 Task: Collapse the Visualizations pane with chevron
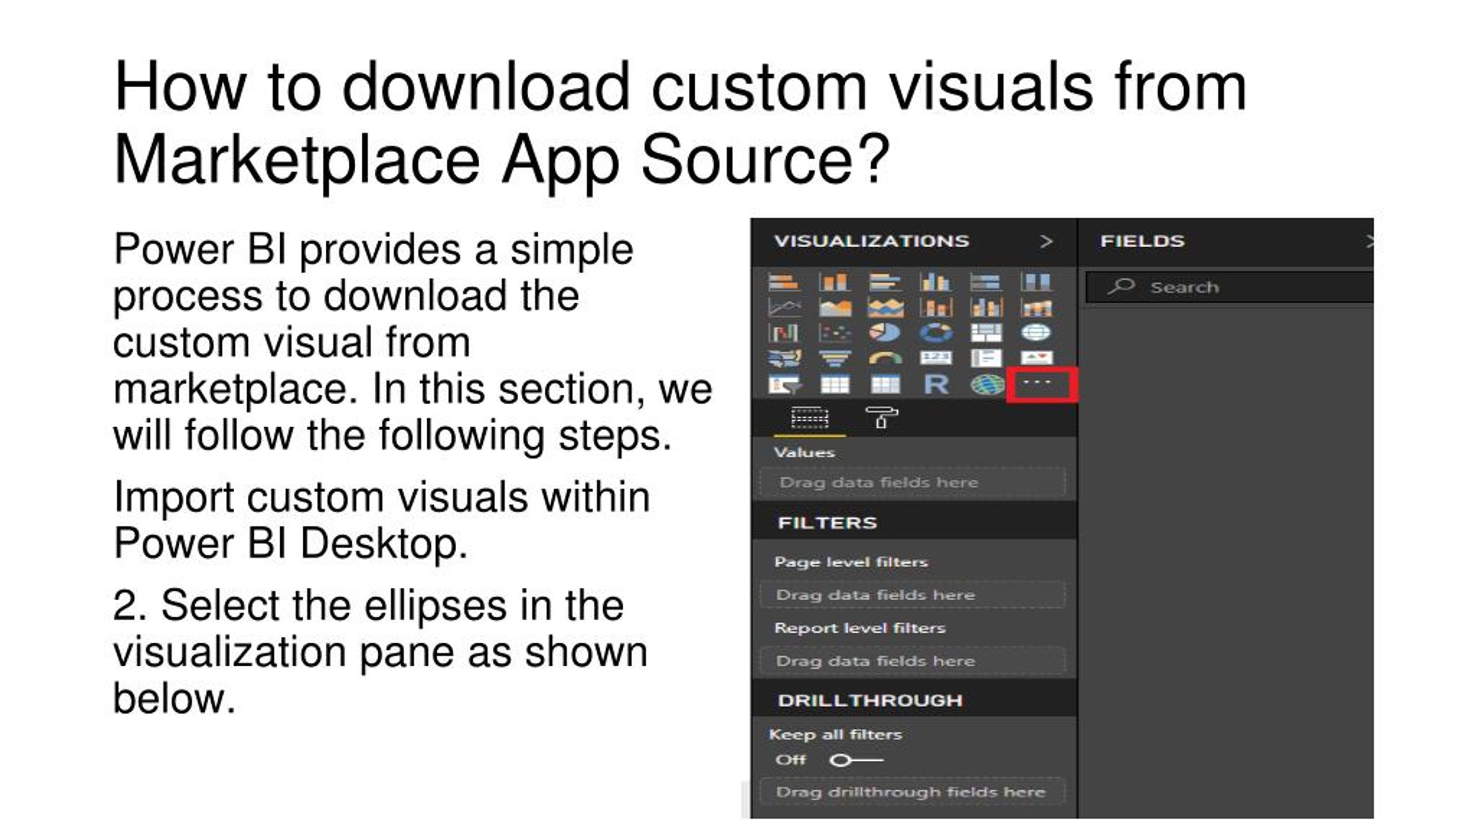[x=1046, y=242]
